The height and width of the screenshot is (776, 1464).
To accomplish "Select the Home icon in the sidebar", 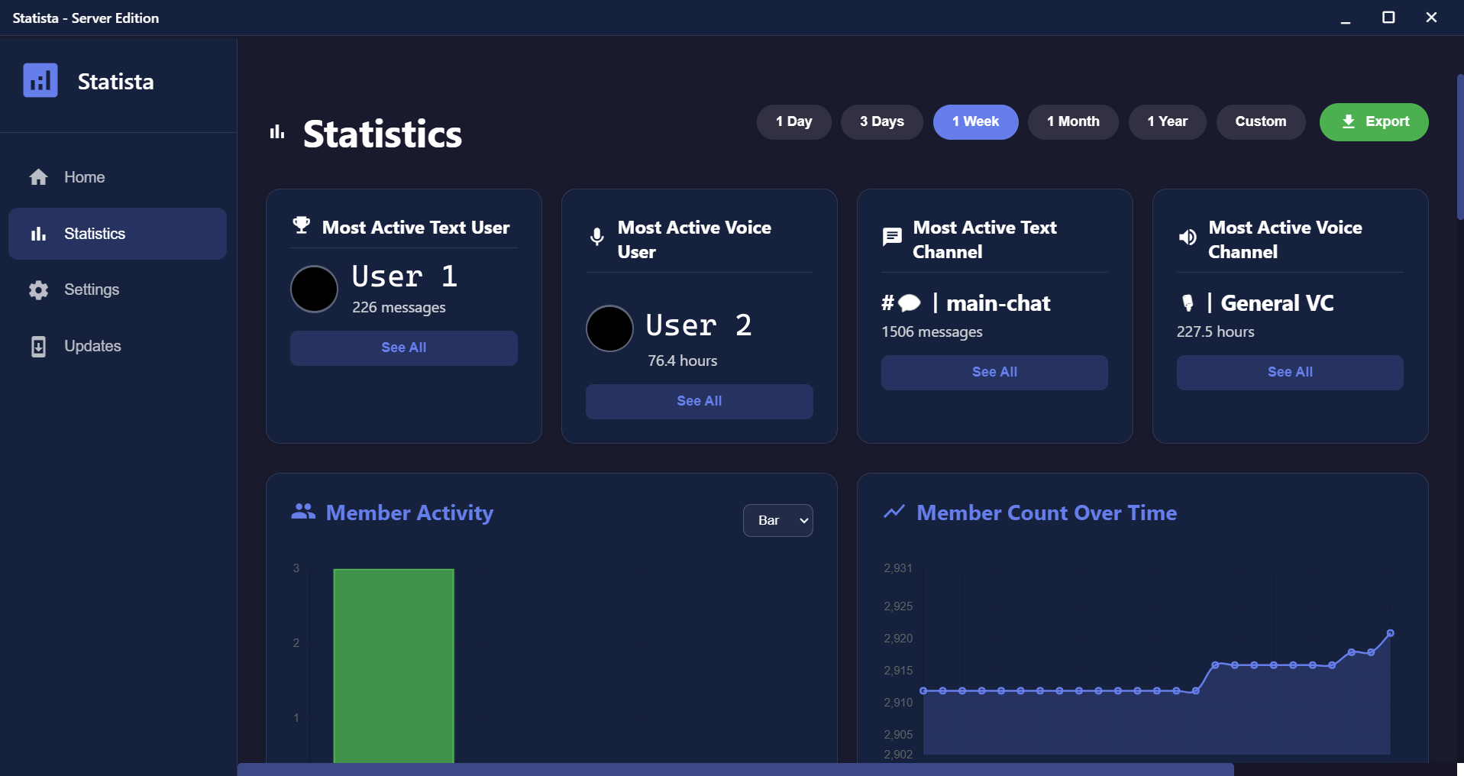I will coord(38,176).
